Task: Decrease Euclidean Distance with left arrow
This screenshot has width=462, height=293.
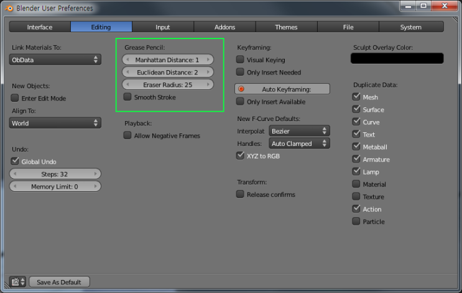Action: click(x=127, y=72)
